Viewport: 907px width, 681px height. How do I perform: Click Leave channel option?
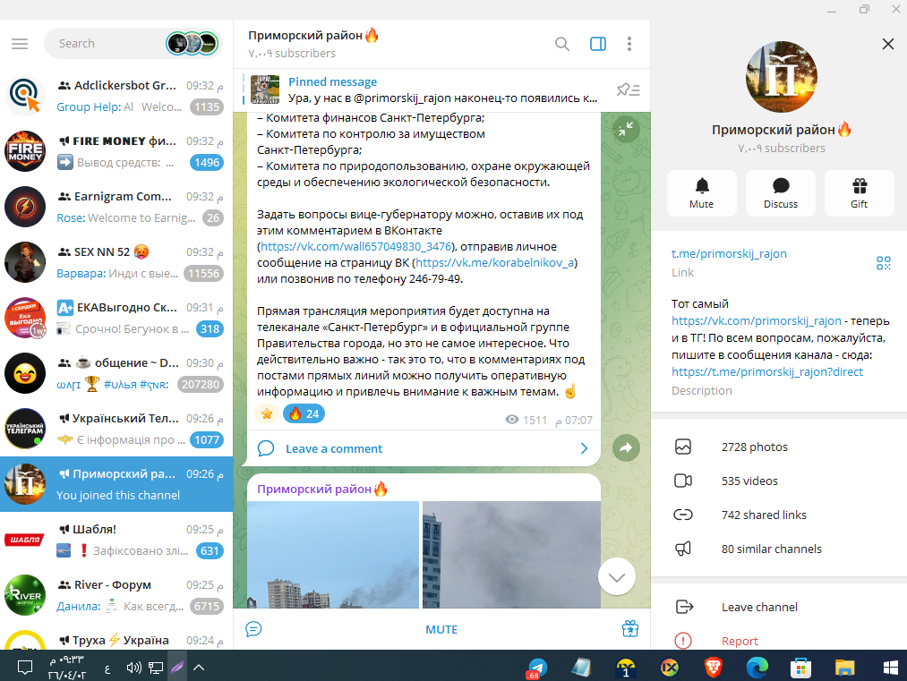tap(779, 607)
